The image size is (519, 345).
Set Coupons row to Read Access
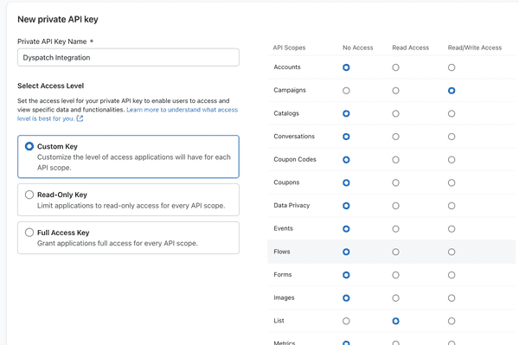pyautogui.click(x=395, y=183)
